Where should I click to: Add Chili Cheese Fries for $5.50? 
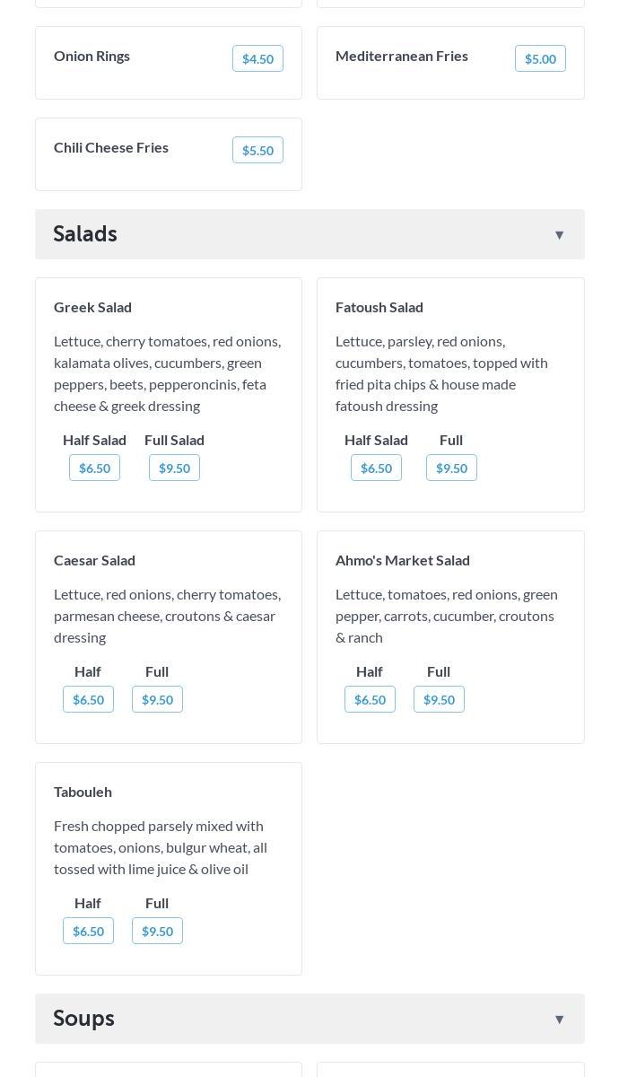257,151
